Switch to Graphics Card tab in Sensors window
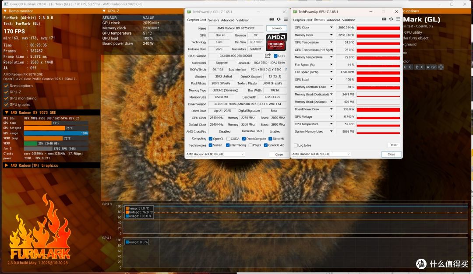 point(302,20)
